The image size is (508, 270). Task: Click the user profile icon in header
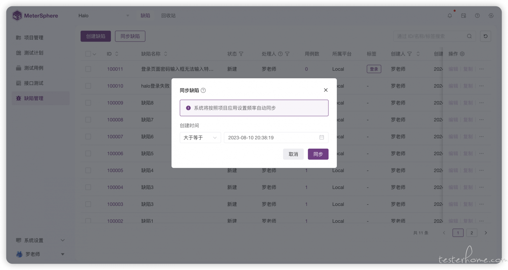point(491,16)
